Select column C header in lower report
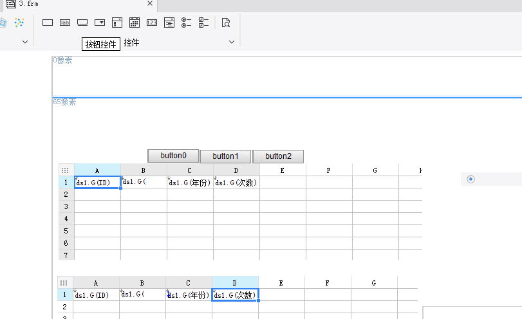The image size is (522, 319). click(x=189, y=283)
